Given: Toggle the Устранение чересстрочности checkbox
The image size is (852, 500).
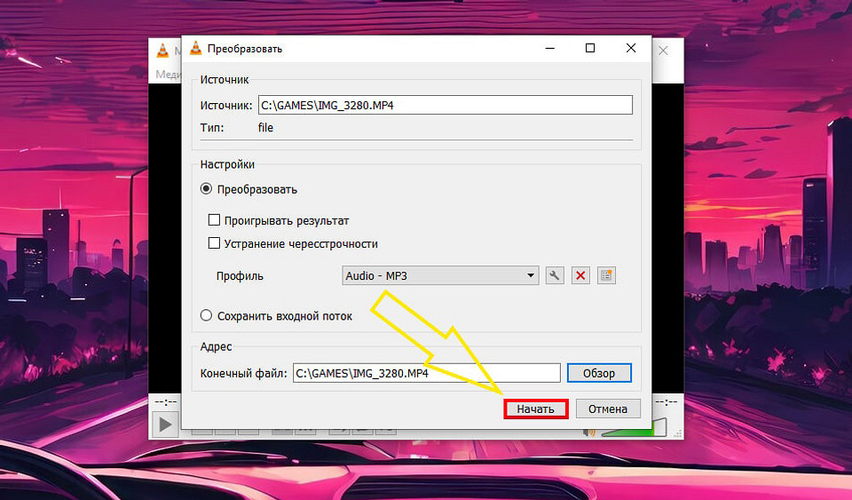Looking at the screenshot, I should (214, 243).
